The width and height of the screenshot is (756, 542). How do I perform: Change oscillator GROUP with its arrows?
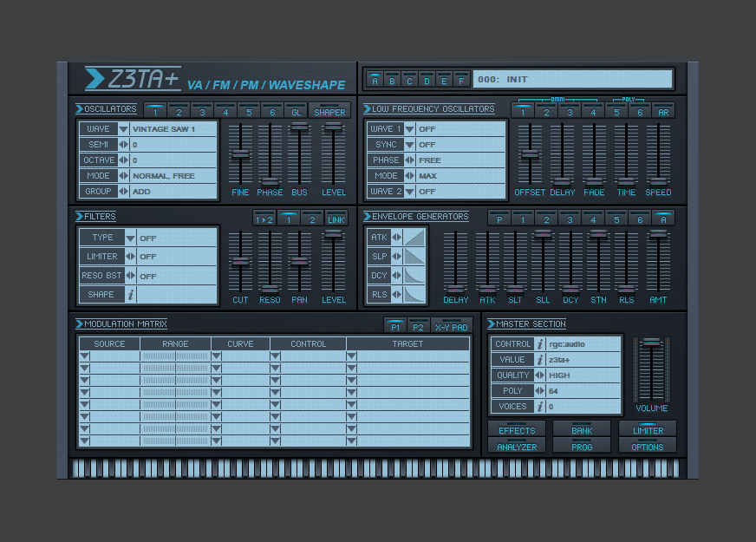(x=123, y=192)
